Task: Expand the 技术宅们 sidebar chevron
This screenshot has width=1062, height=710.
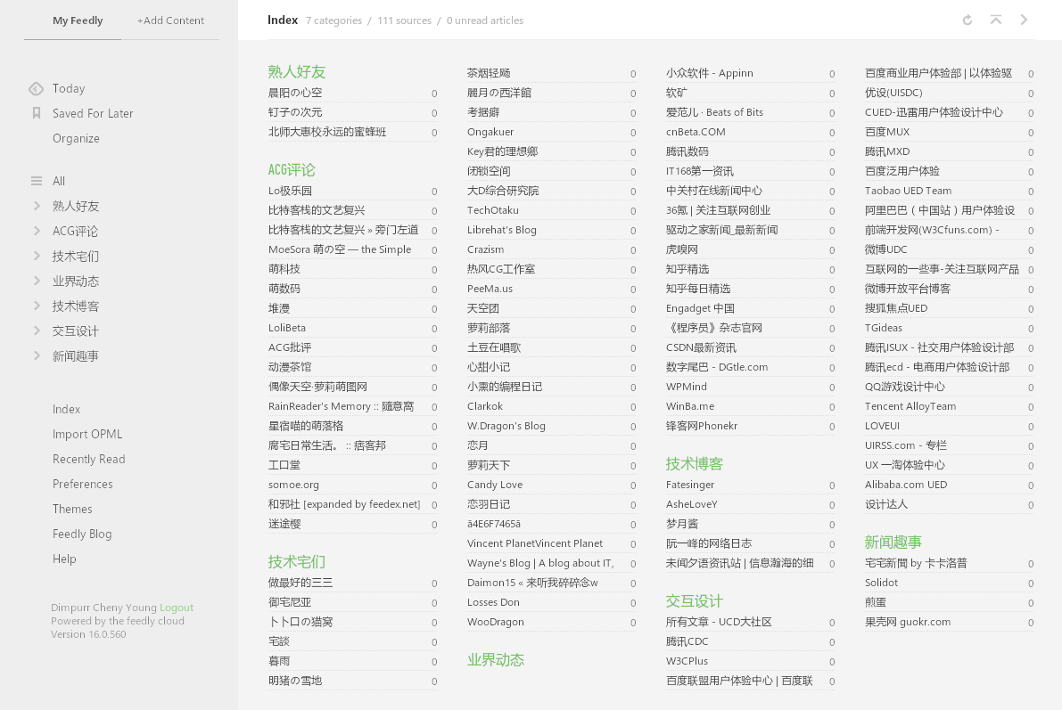Action: point(37,256)
